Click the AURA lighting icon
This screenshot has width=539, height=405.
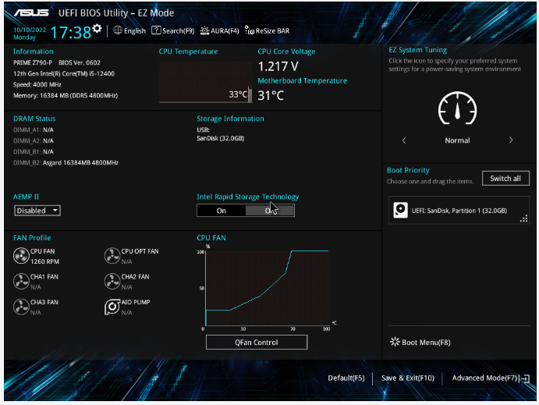pos(204,30)
